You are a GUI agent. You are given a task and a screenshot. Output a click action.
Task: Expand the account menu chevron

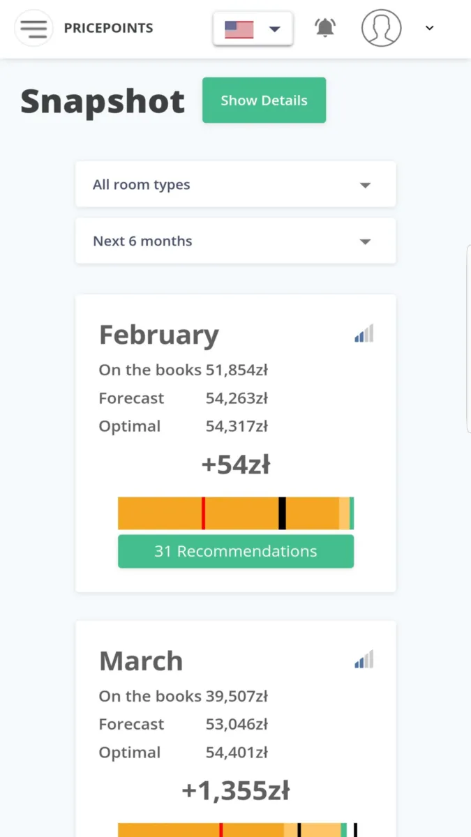pos(430,28)
